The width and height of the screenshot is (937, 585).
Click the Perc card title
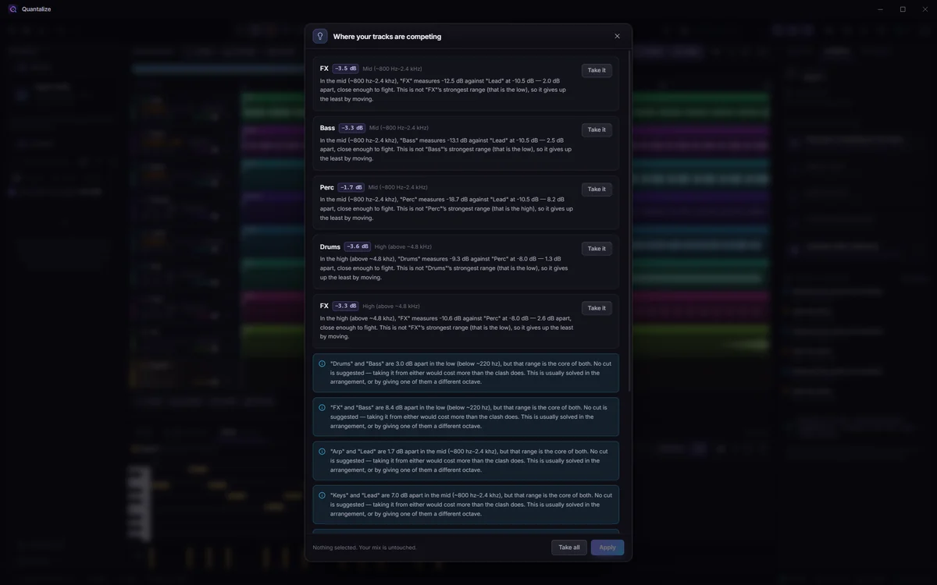click(327, 187)
